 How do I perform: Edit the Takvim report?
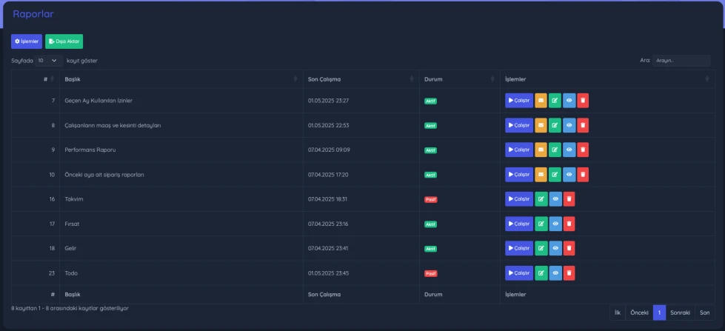pos(541,198)
